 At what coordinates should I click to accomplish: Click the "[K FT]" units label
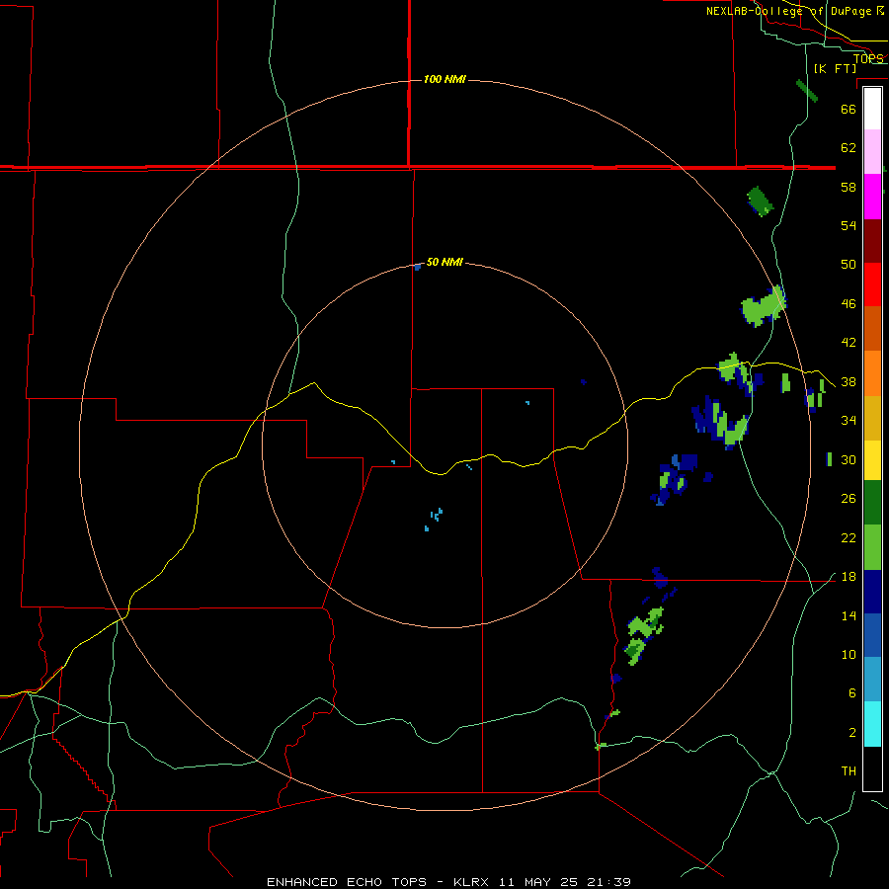coord(835,68)
